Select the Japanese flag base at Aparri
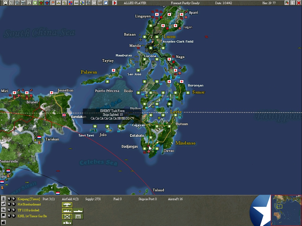The image size is (302, 226). pyautogui.click(x=181, y=14)
